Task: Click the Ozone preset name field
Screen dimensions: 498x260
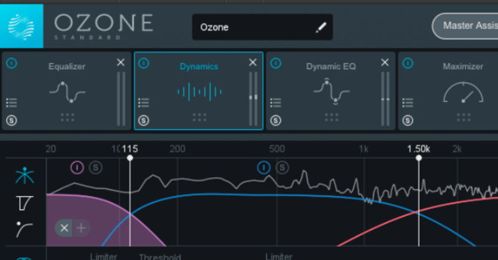Action: click(x=262, y=27)
